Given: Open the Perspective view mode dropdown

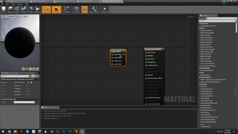Looking at the screenshot, I should tap(10, 16).
